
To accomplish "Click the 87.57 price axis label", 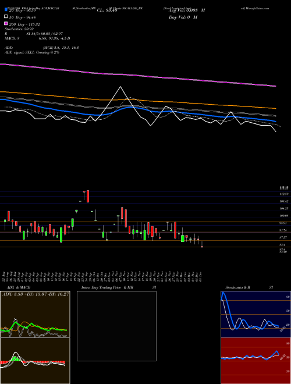I will point(284,237).
